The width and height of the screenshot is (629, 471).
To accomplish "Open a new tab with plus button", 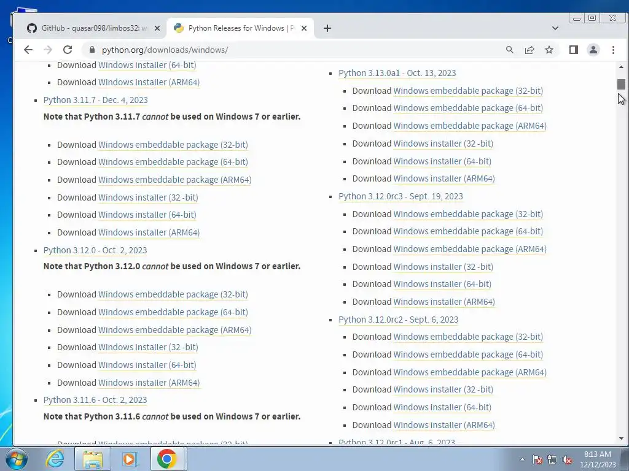I will coord(327,28).
